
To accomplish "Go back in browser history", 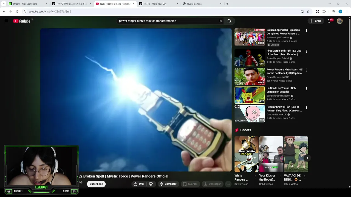I will 4,11.
